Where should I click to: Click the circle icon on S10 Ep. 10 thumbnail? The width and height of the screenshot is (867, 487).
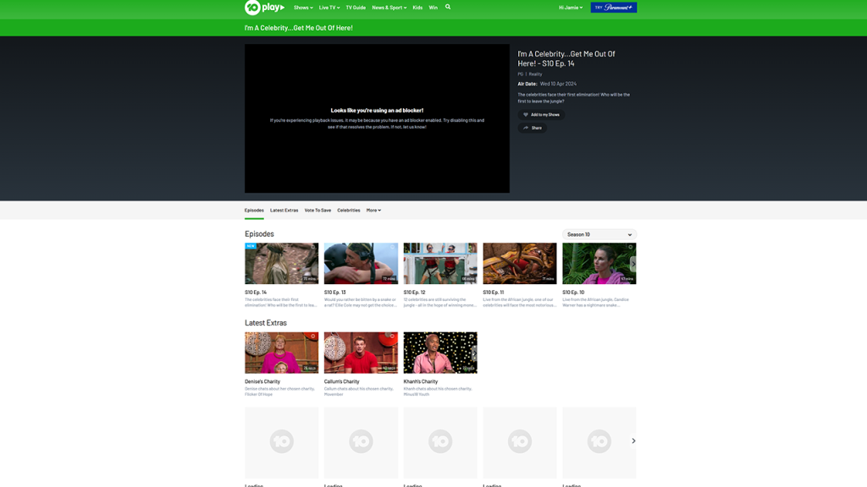[631, 247]
